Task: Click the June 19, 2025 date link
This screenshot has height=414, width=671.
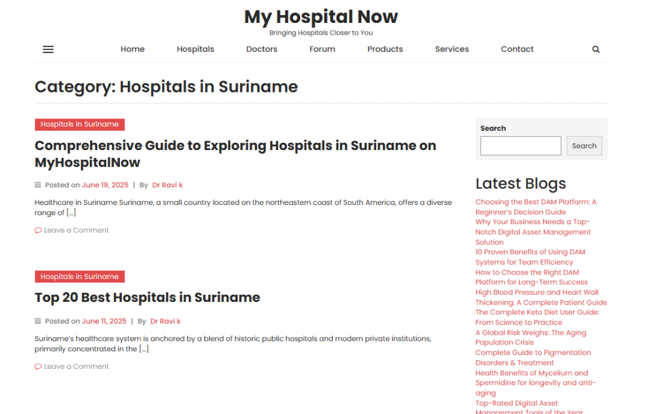Action: [x=105, y=185]
